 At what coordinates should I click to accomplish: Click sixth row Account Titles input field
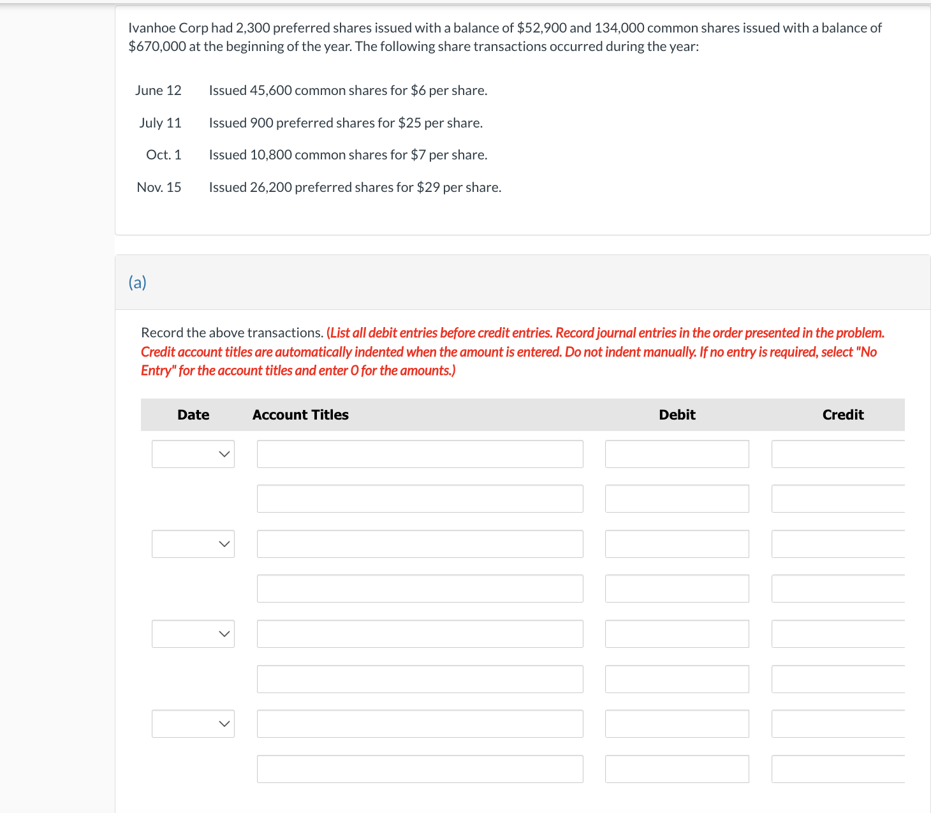tap(420, 679)
